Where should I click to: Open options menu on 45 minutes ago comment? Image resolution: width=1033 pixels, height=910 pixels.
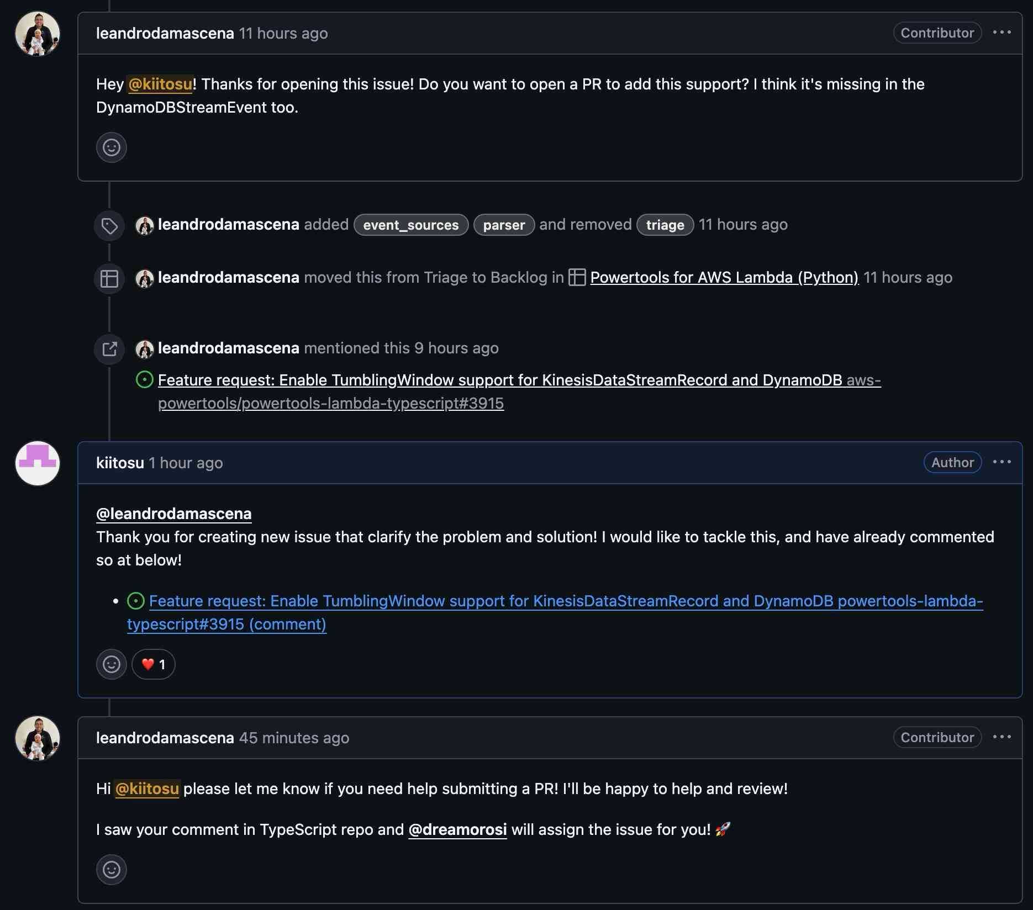pyautogui.click(x=1002, y=737)
